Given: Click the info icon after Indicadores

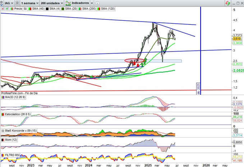Looking at the screenshot, I should coord(97,3).
